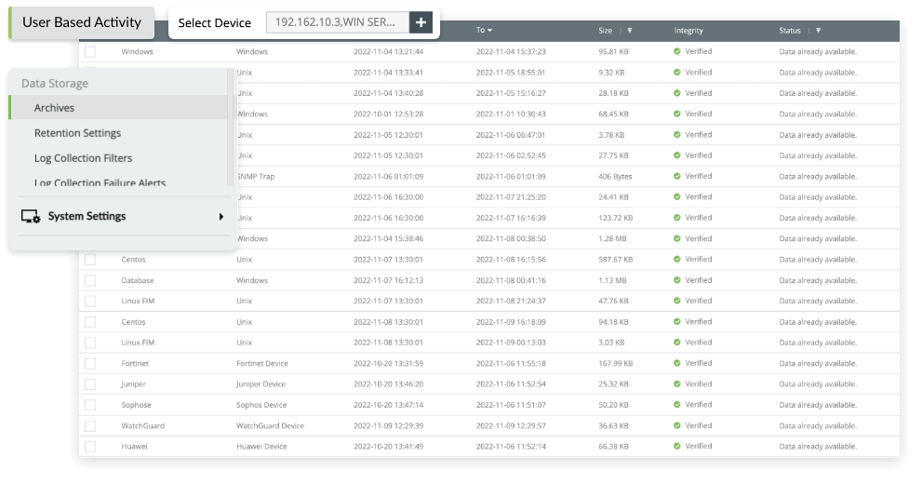Open Retention Settings menu item
This screenshot has height=483, width=922.
click(x=77, y=133)
